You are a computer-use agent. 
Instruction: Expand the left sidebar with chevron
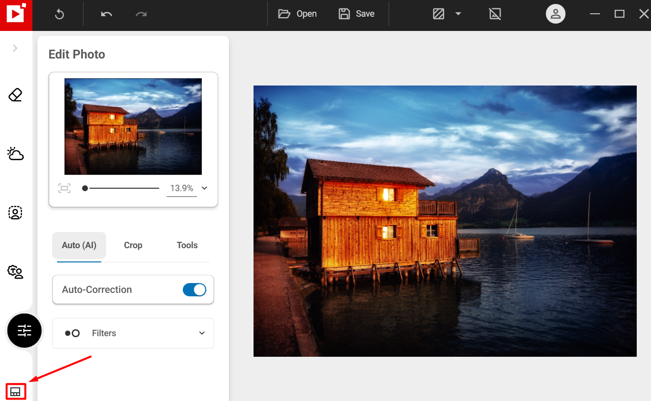15,48
